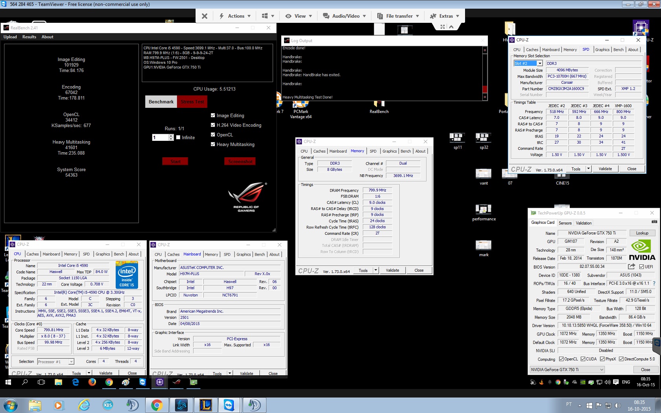Screen dimensions: 661x413
Task: Open the mark desktop icon
Action: (x=484, y=249)
